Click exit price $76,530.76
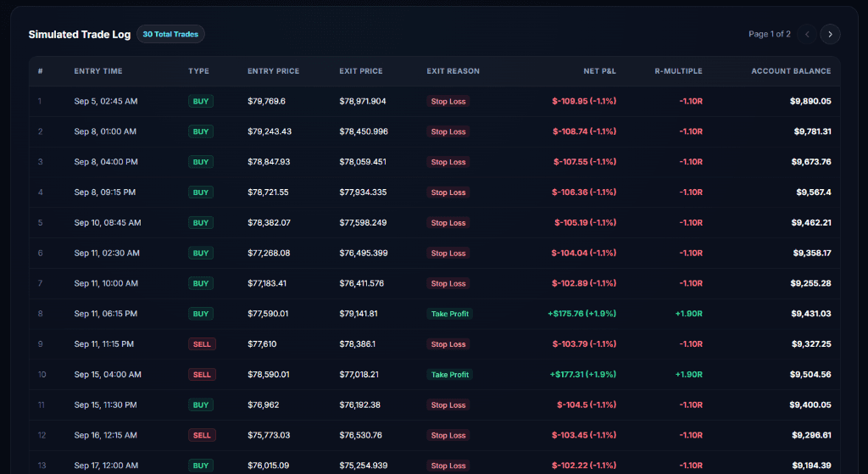Viewport: 868px width, 474px height. click(x=360, y=436)
